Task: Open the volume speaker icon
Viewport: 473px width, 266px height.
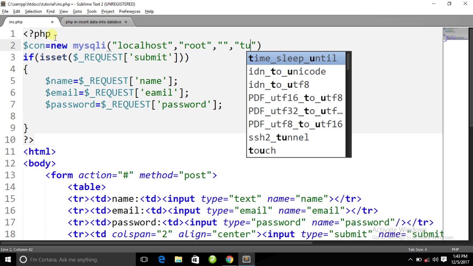Action: click(435, 259)
